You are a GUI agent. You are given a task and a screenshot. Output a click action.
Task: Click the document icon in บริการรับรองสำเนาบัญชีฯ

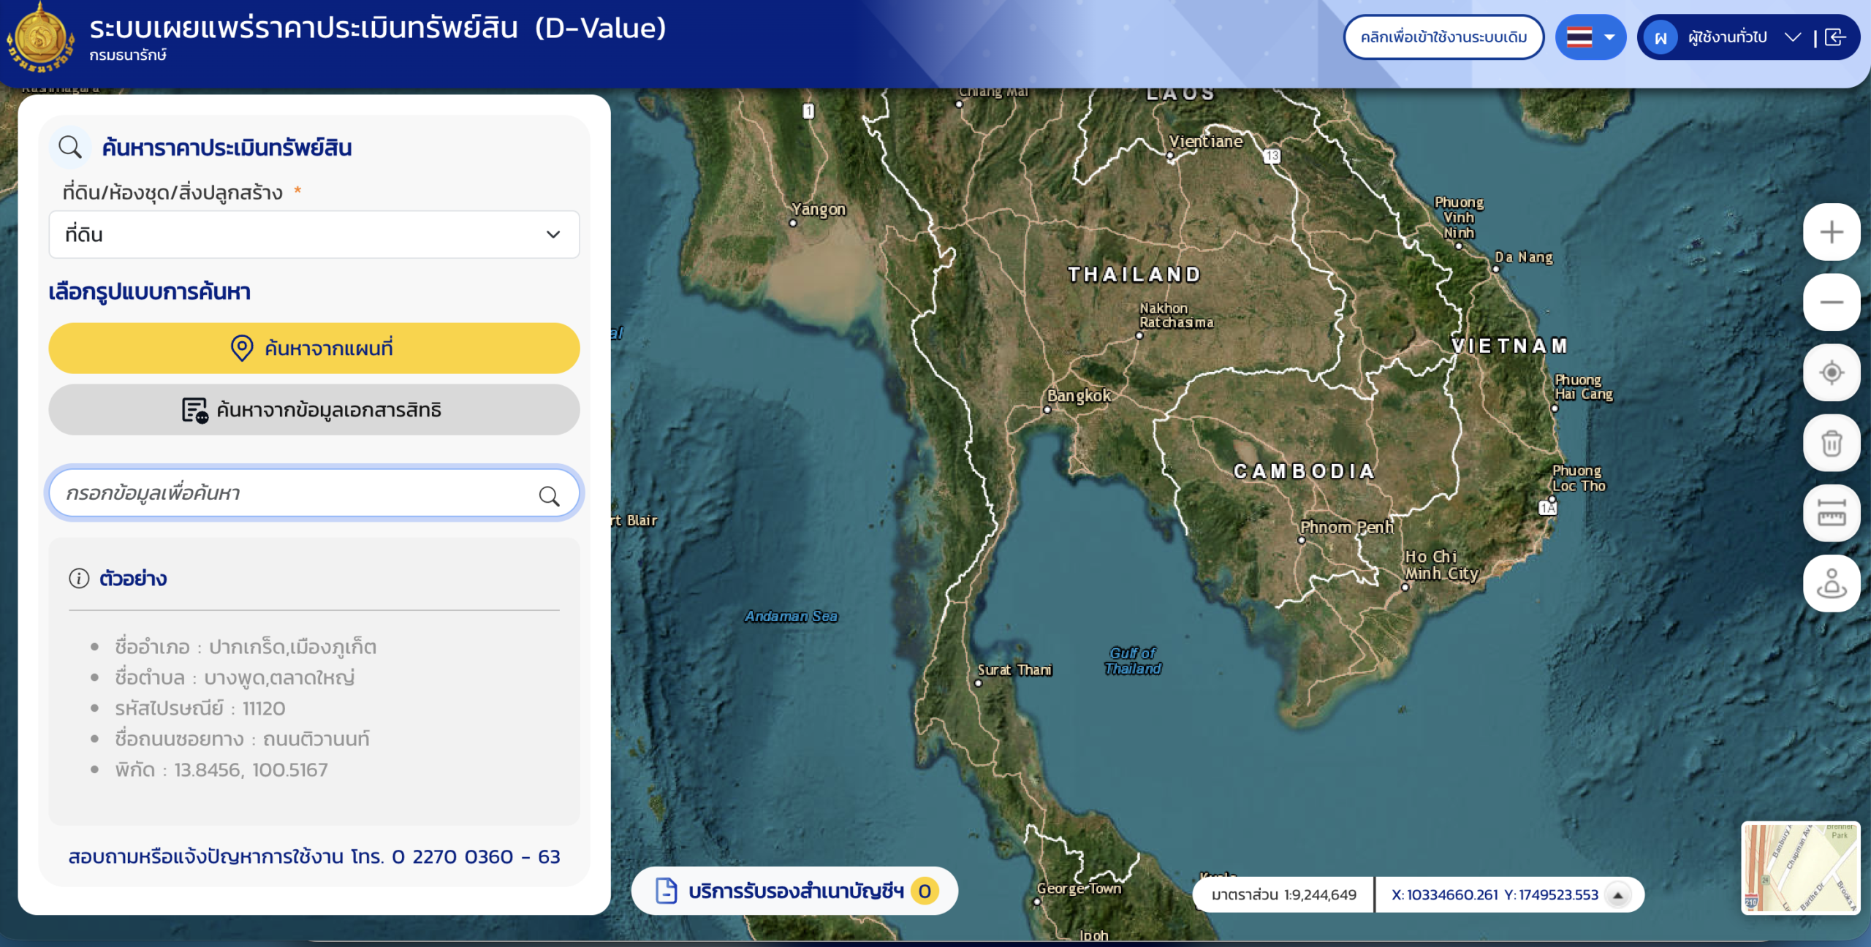point(666,891)
